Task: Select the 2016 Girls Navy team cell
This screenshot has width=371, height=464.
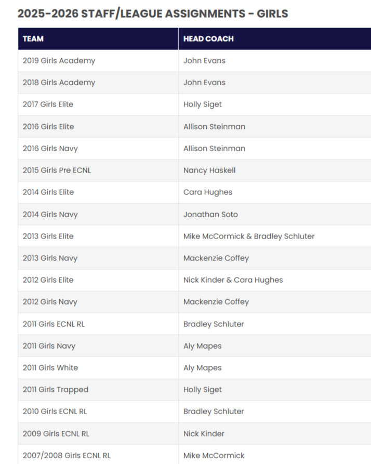Action: tap(98, 148)
